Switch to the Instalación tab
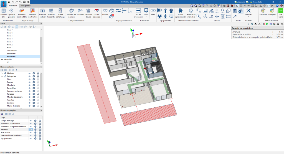This screenshot has height=154, width=284. point(13,6)
